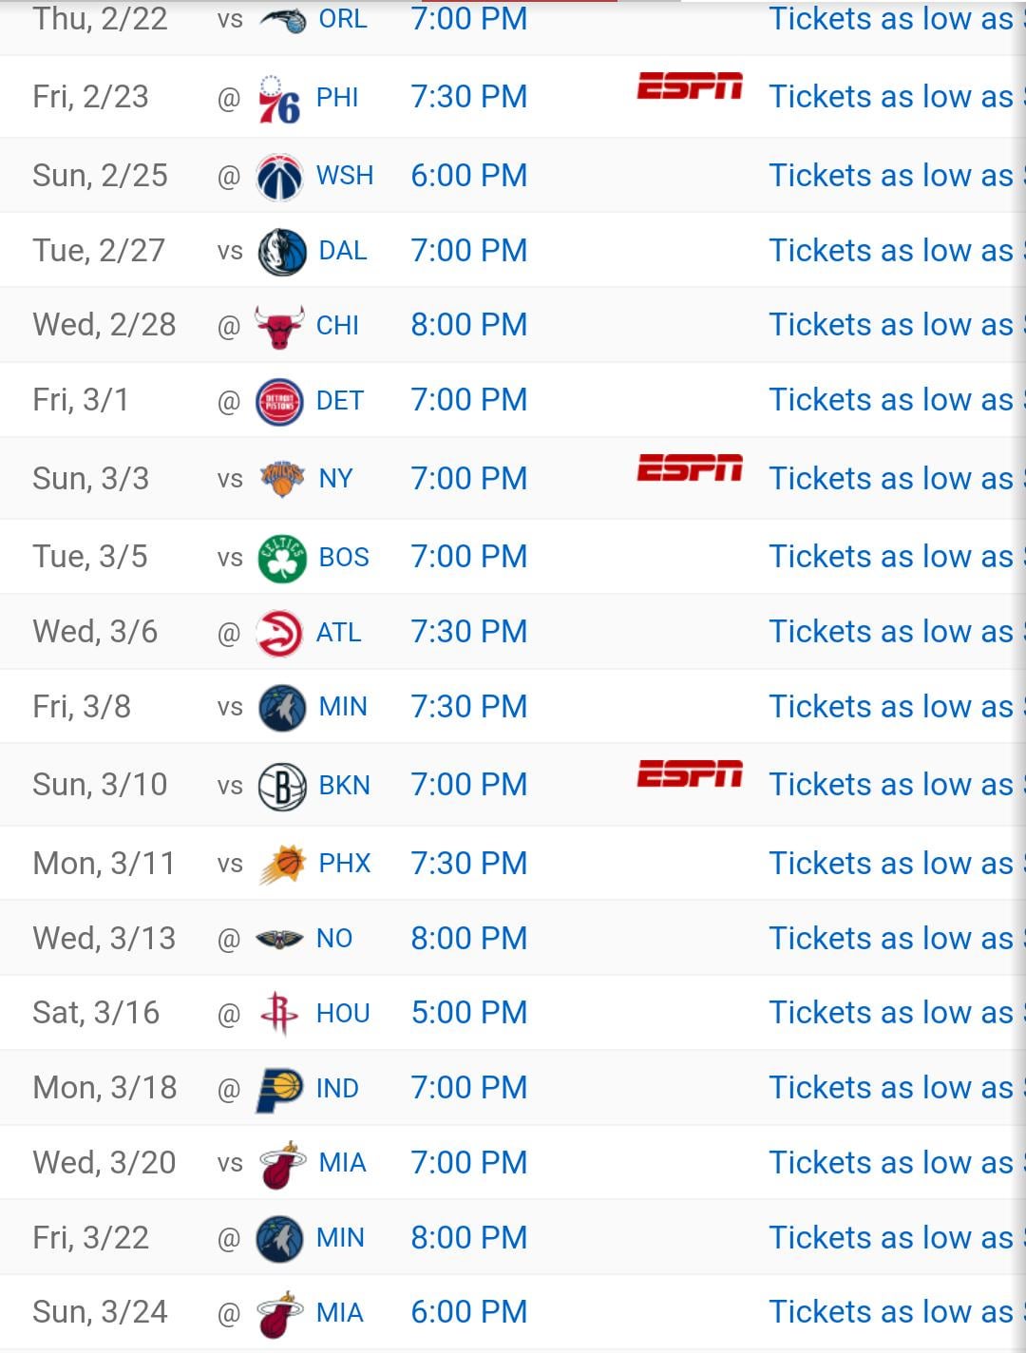Screen dimensions: 1026x1353
Task: Open the 8:00 PM game on 3/22
Action: coord(468,1237)
